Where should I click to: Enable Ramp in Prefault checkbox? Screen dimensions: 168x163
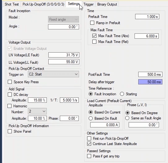[92, 23]
